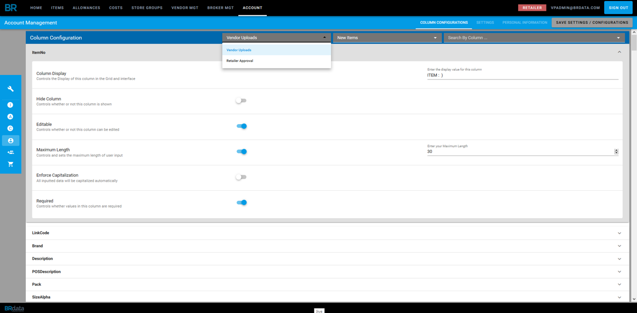Enable the Enforce Capitalization switch
Image resolution: width=637 pixels, height=313 pixels.
(241, 177)
